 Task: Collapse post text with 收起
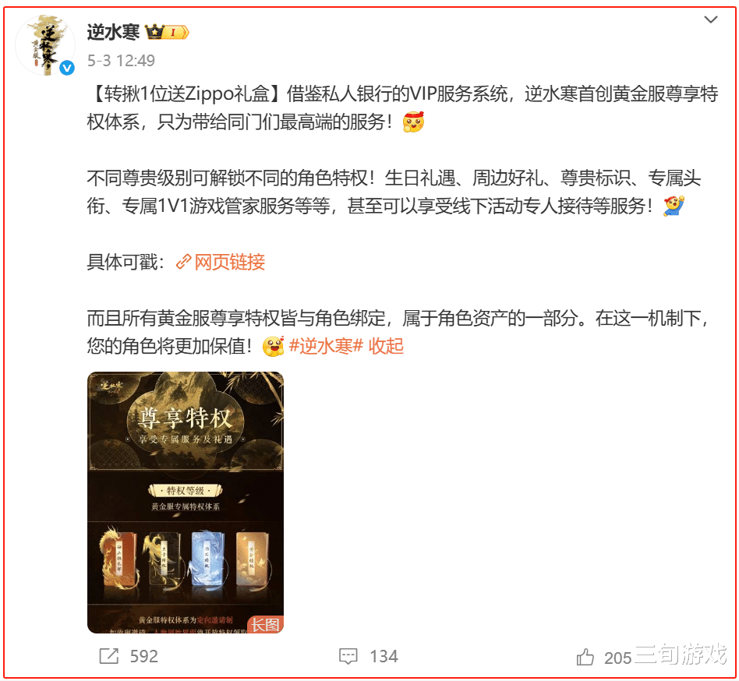[x=386, y=346]
